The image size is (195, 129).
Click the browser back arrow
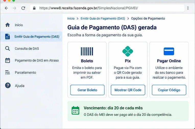(6, 8)
